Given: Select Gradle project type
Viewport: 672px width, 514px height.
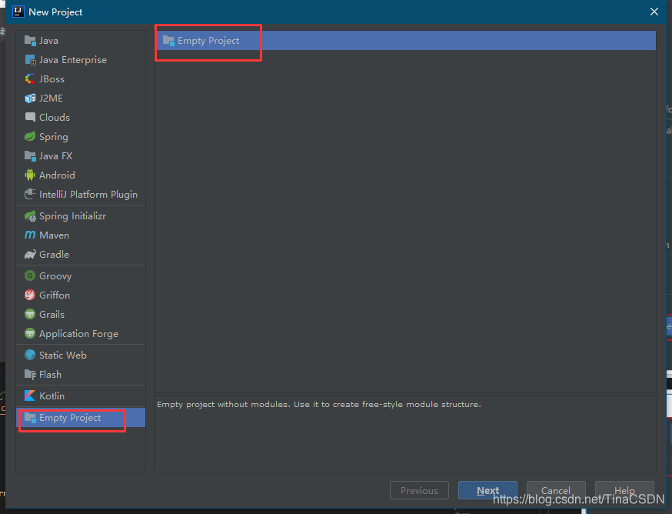Looking at the screenshot, I should tap(81, 255).
